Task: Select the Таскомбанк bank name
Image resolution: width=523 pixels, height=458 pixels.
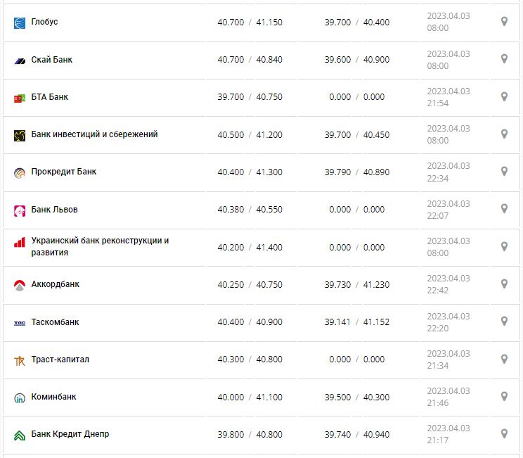Action: (x=55, y=322)
